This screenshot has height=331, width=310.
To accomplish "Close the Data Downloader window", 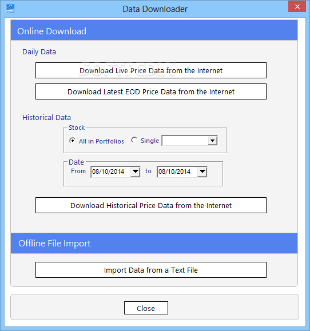I will point(297,6).
